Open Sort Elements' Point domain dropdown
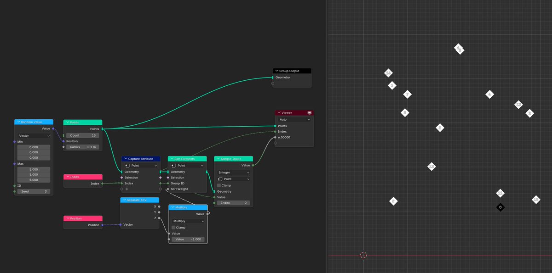Image resolution: width=552 pixels, height=273 pixels. (x=187, y=166)
